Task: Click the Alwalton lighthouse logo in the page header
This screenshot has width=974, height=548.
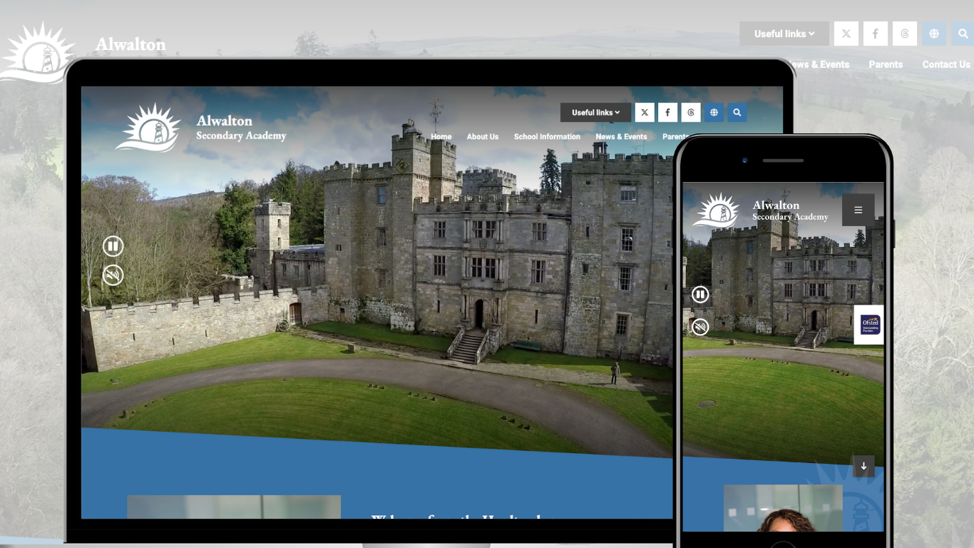Action: click(x=37, y=51)
